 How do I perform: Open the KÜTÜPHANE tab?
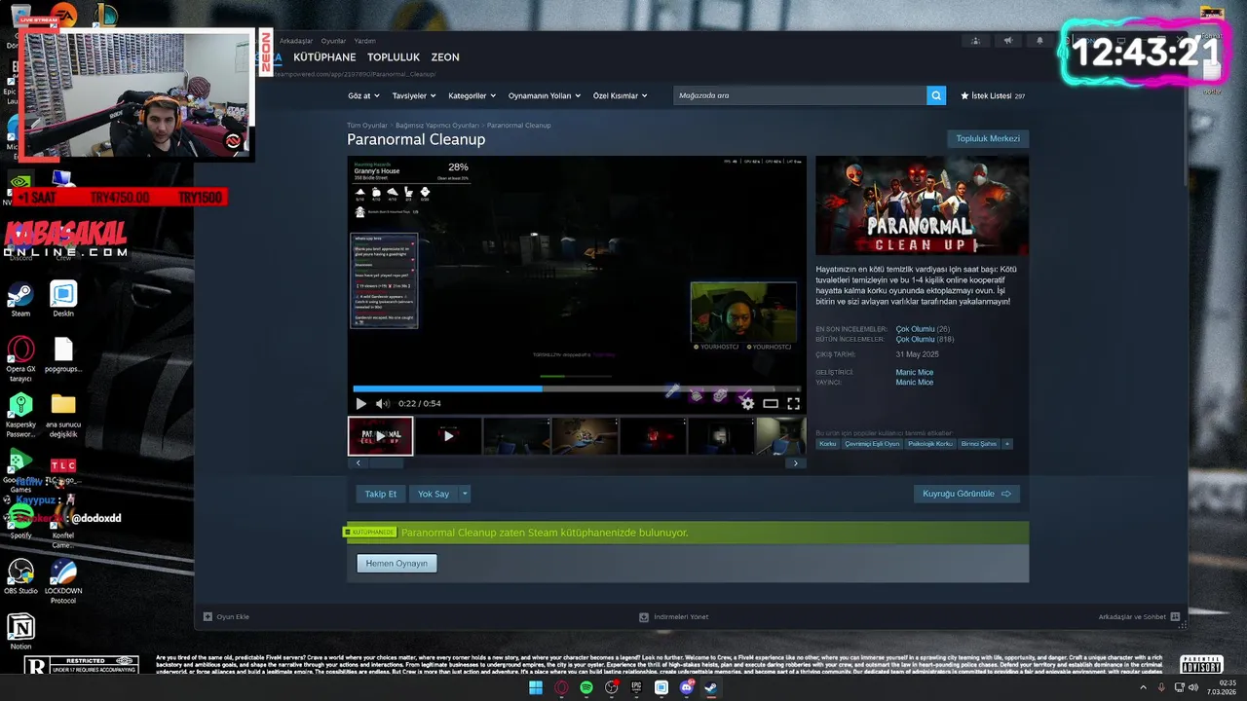coord(324,57)
